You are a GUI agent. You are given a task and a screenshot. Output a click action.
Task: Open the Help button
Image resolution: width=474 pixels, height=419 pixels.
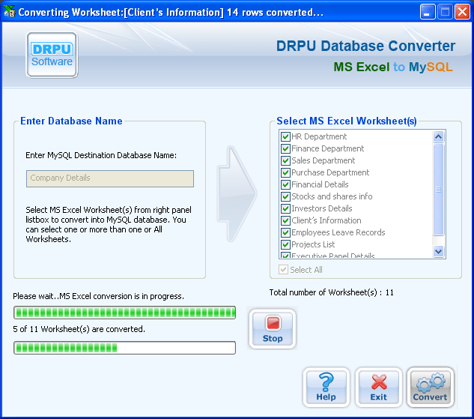coord(326,388)
